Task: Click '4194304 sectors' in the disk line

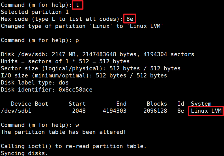Action: [x=169, y=54]
